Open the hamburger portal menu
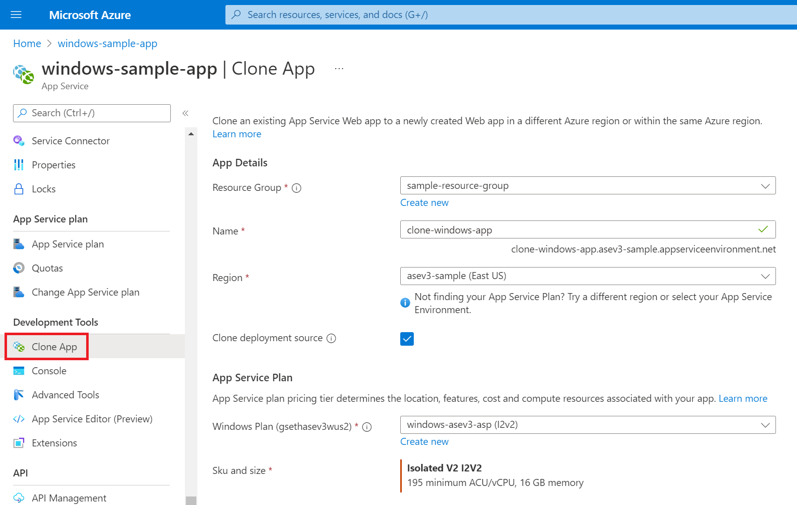The width and height of the screenshot is (797, 505). [x=16, y=15]
